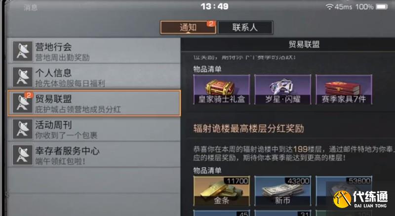Click the 贸易联盟 icon with badge 2
The height and width of the screenshot is (216, 395).
[23, 103]
